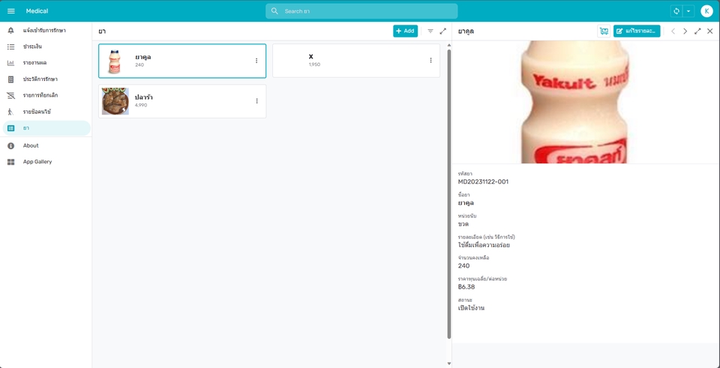Screen dimensions: 720x368
Task: Click the Medical app title
Action: [x=37, y=11]
